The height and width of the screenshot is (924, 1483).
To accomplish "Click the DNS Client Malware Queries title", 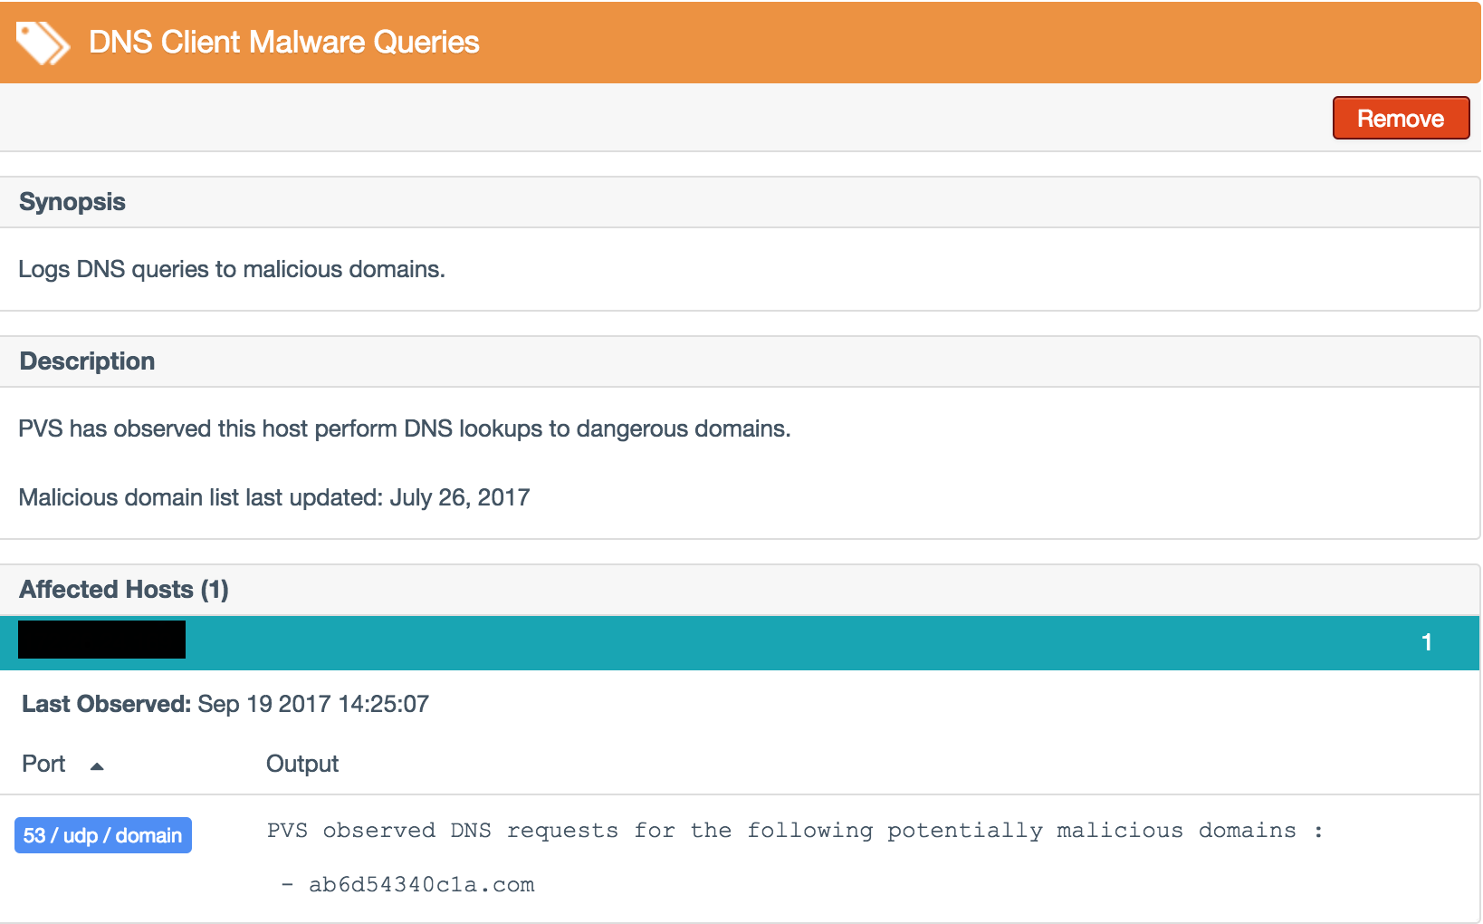I will pyautogui.click(x=284, y=43).
